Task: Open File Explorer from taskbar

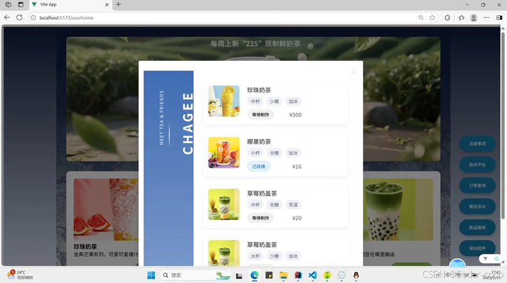Action: pos(284,275)
